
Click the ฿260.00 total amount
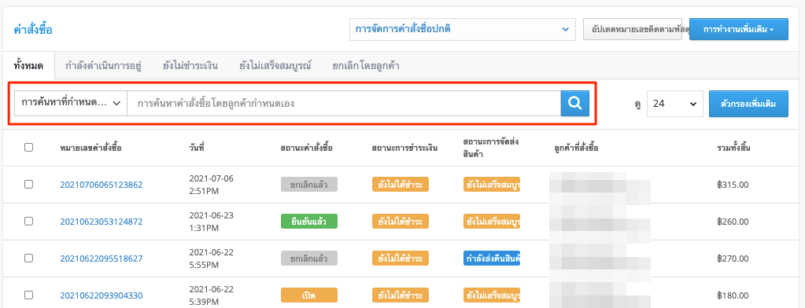[733, 222]
